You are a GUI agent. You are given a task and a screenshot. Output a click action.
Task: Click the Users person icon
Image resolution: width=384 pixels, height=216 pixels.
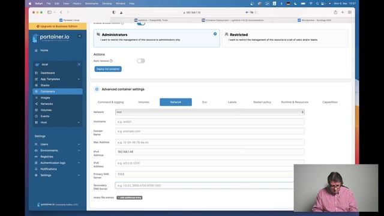pyautogui.click(x=36, y=144)
